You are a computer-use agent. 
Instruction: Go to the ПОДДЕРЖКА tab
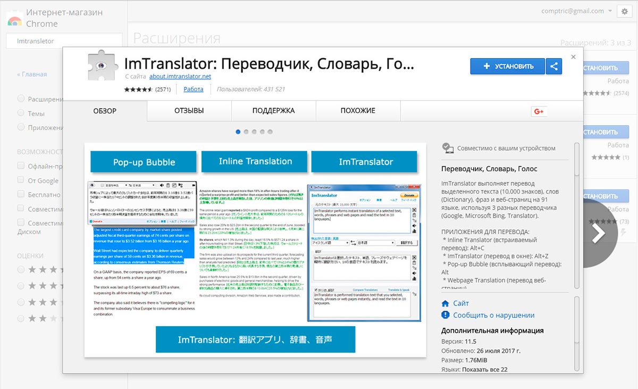tap(273, 111)
